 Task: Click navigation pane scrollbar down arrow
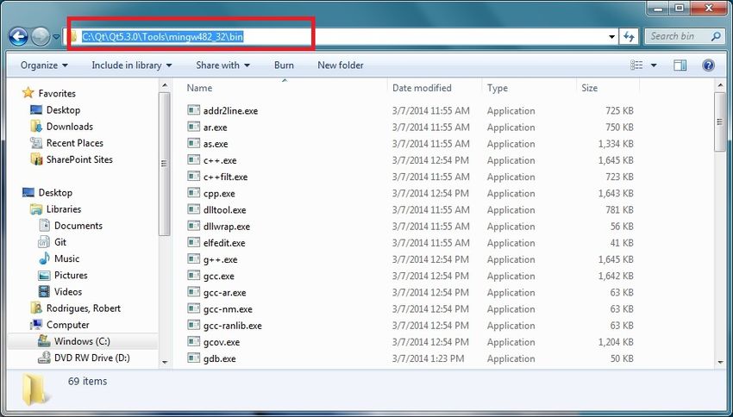[165, 362]
